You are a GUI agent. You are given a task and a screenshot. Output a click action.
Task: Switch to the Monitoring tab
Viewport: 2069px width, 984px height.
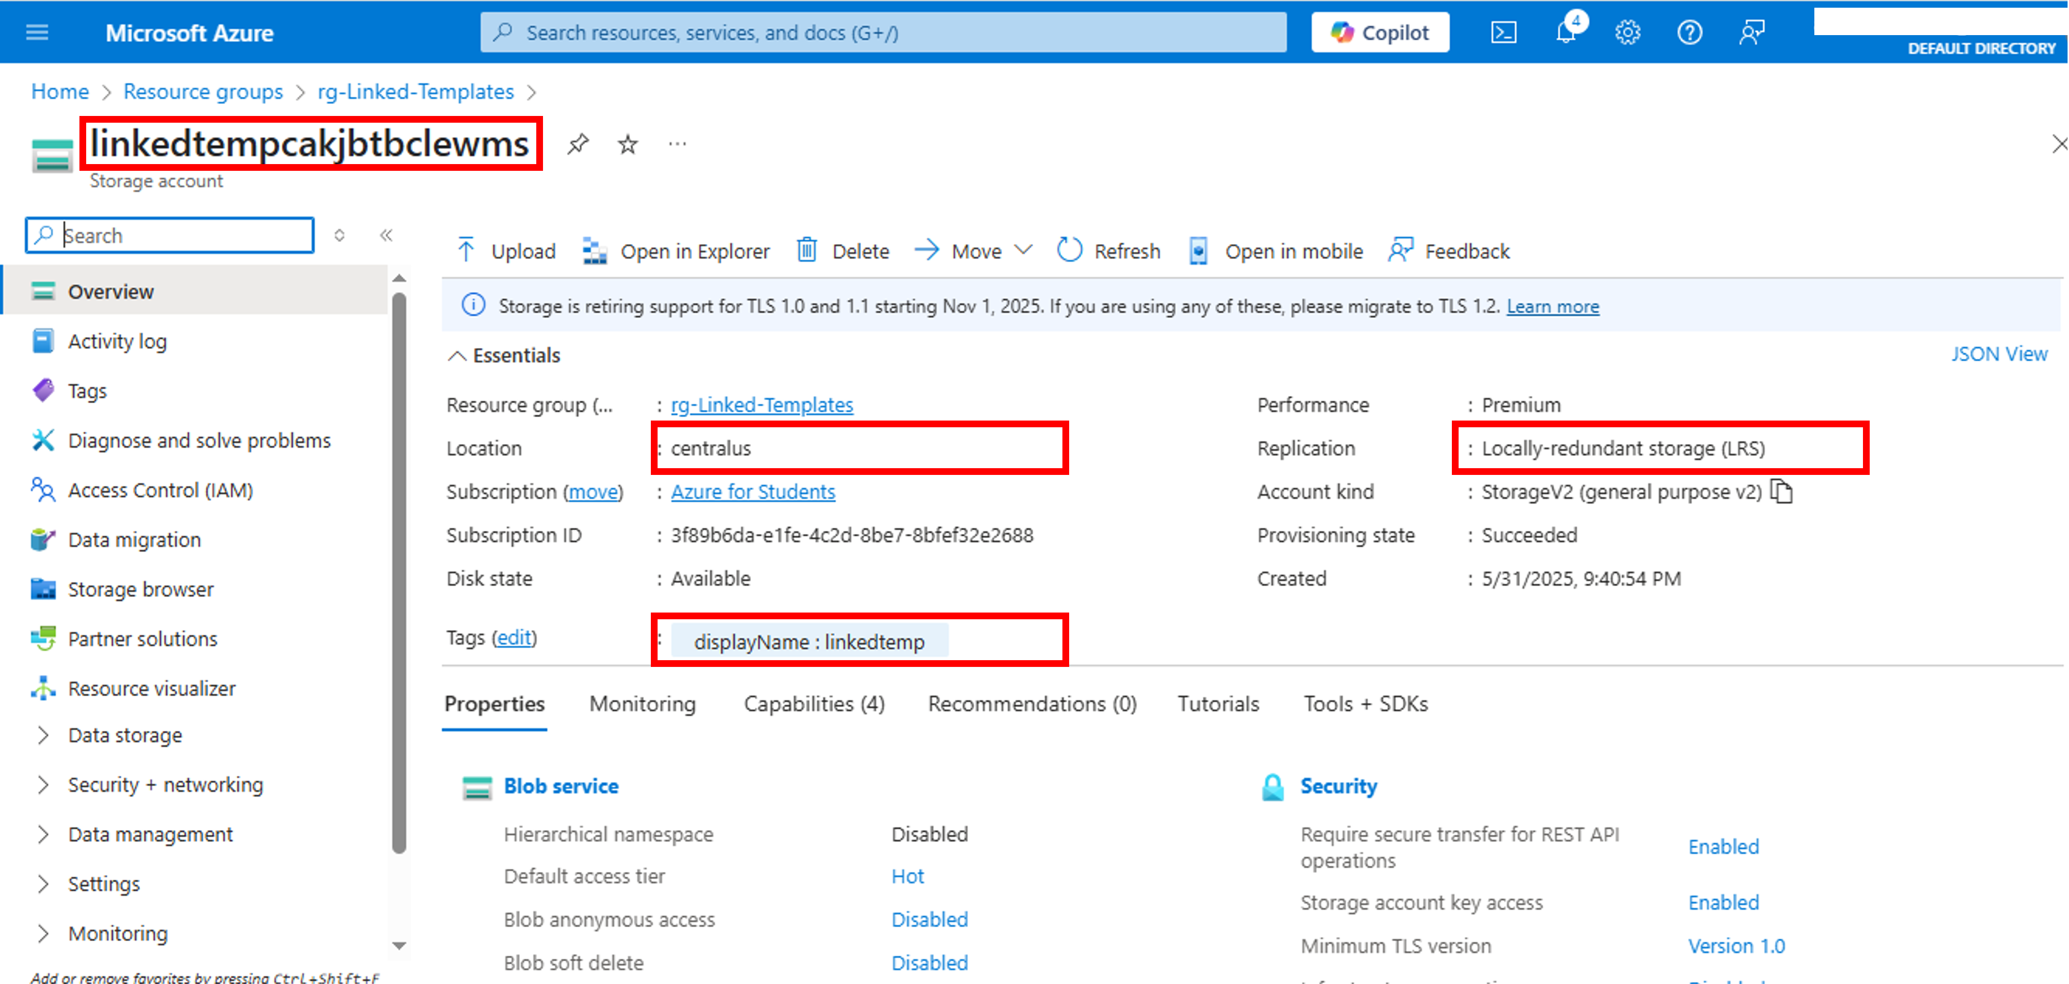pos(642,704)
